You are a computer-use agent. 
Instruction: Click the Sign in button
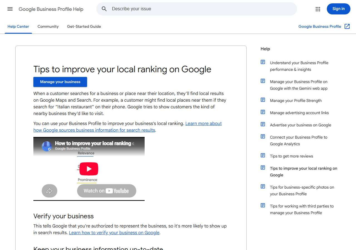click(x=338, y=9)
